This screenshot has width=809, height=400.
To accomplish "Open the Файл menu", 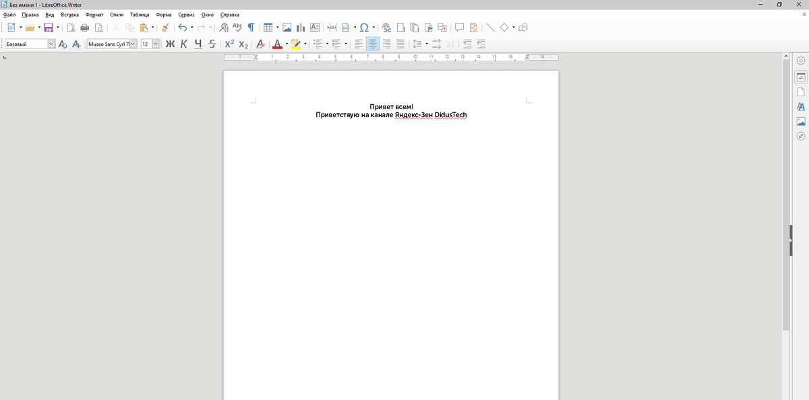I will (9, 14).
